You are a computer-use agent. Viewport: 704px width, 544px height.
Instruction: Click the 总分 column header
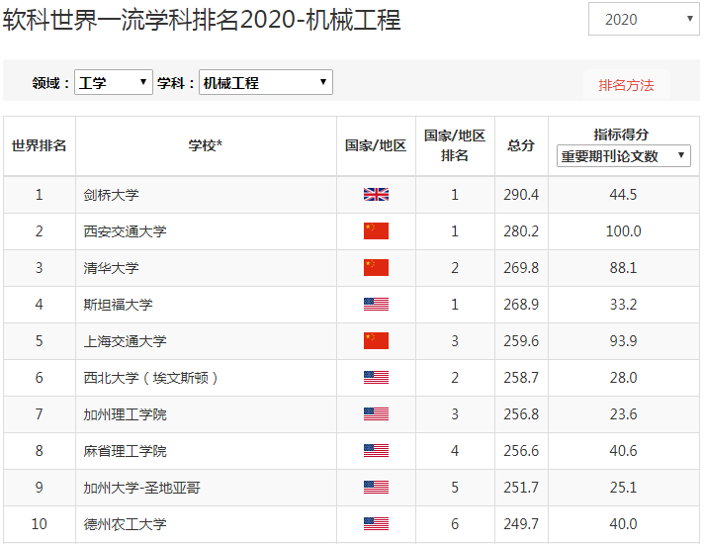click(x=521, y=145)
